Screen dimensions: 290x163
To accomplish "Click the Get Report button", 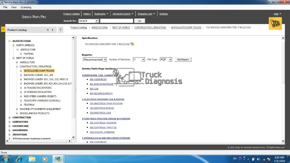I will 183,59.
